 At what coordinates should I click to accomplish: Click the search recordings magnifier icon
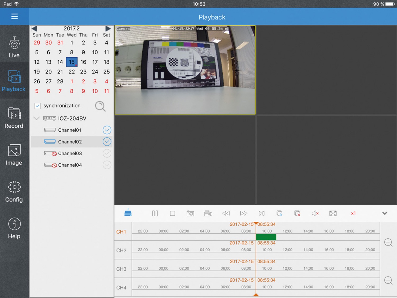(x=100, y=106)
